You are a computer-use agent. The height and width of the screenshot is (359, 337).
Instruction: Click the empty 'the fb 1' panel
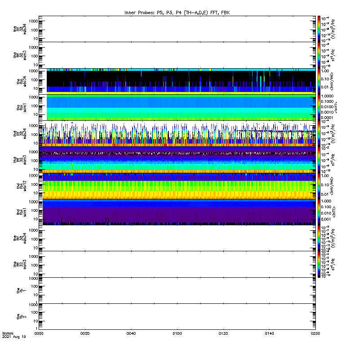point(177,290)
